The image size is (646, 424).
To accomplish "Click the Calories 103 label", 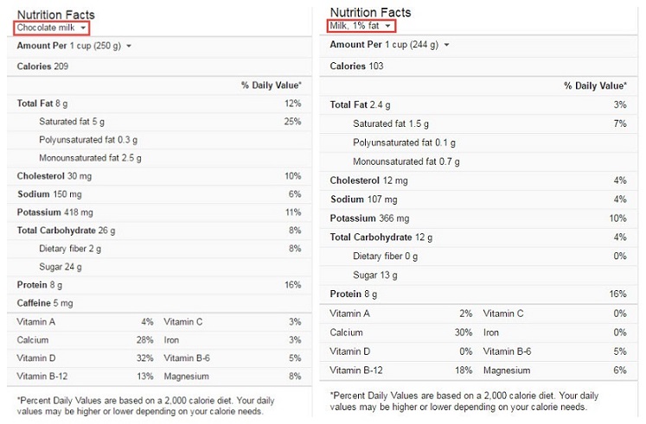I will tap(356, 66).
